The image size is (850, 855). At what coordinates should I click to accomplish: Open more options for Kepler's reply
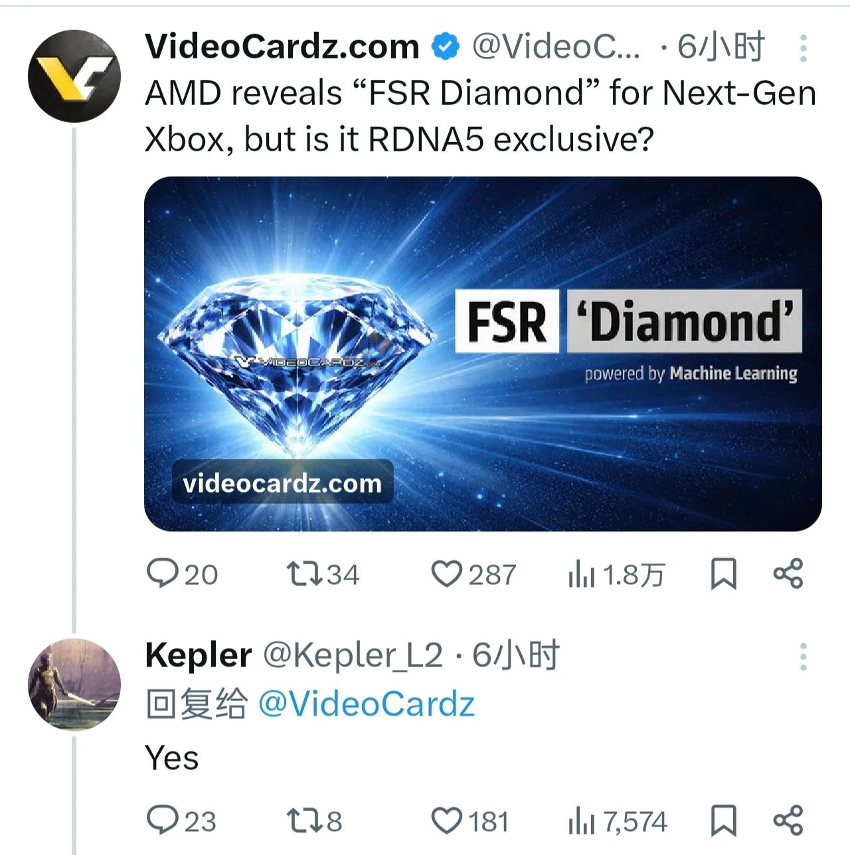coord(803,657)
